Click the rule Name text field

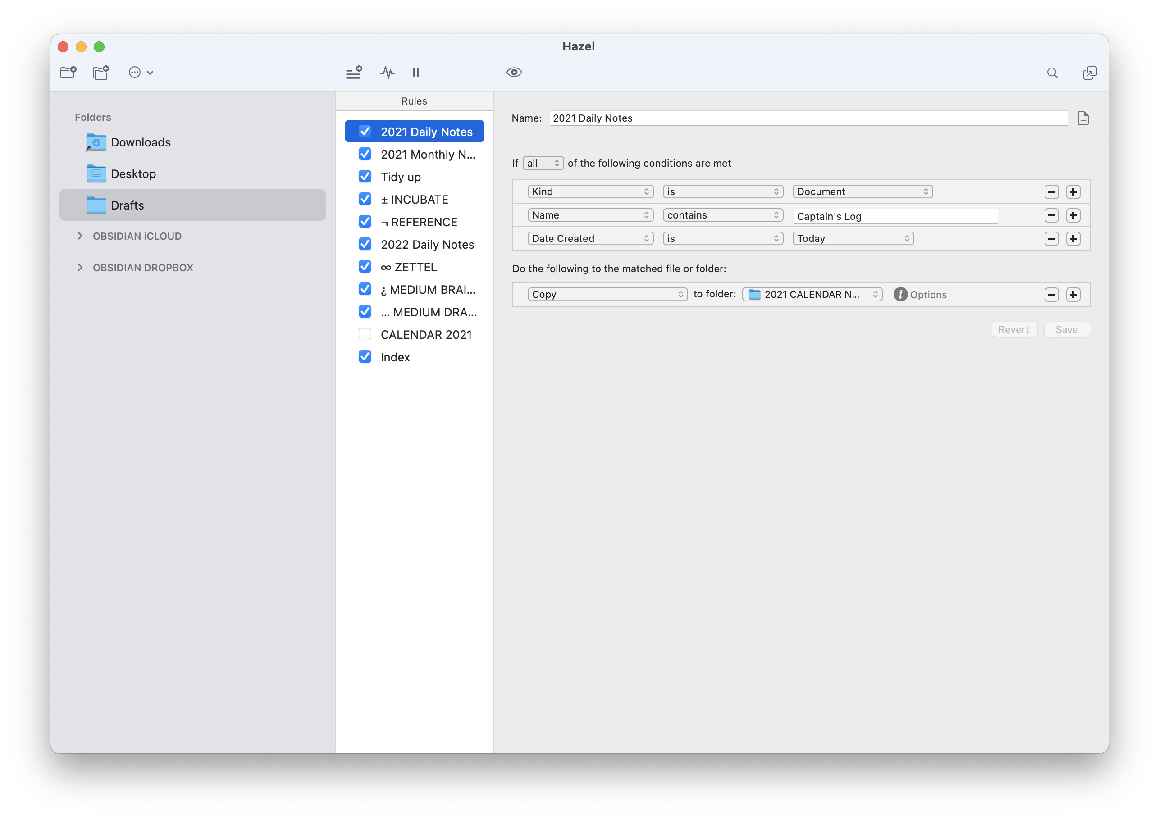(x=808, y=118)
